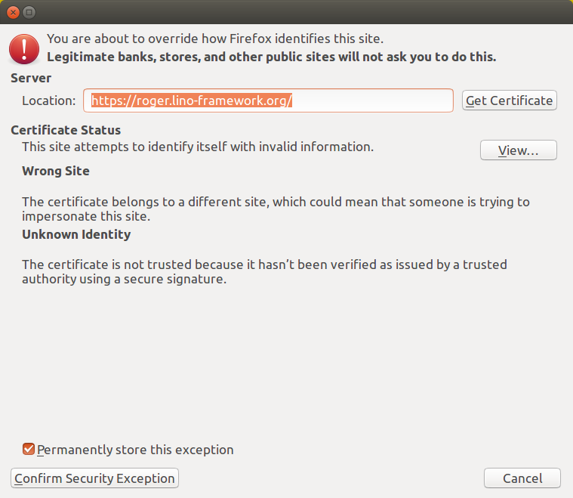Click the Certificate Status heading

click(66, 130)
